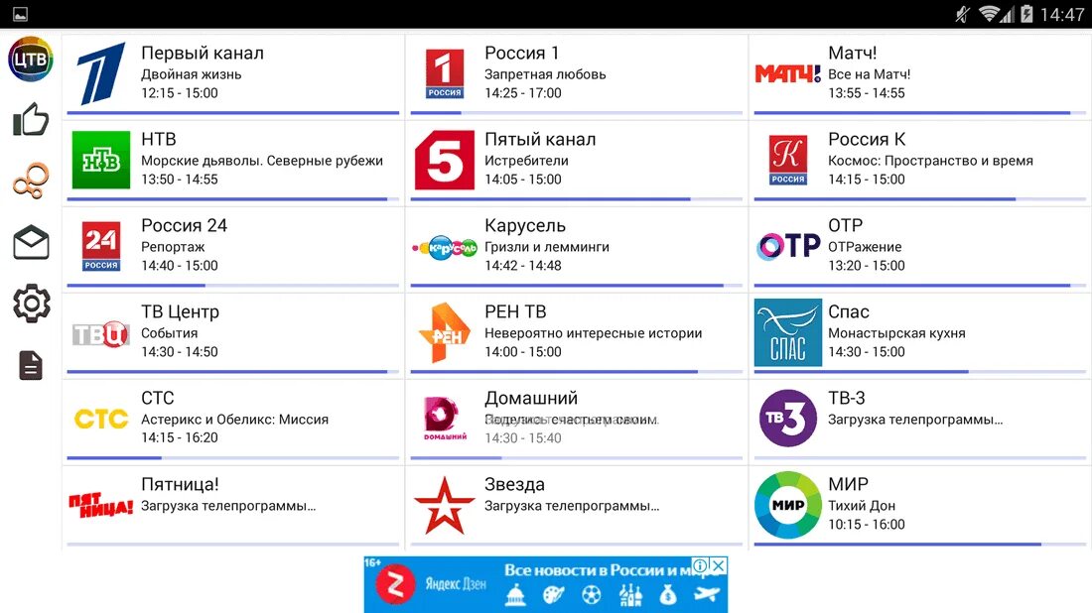Tap the orange share circles icon
1092x613 pixels.
31,181
